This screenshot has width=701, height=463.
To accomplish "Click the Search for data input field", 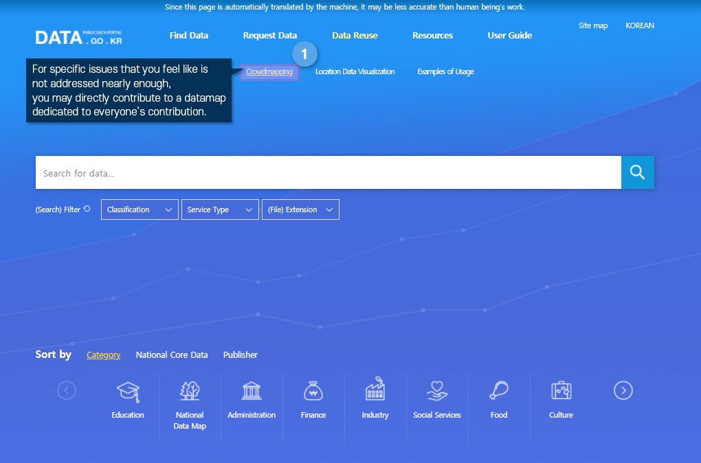I will click(328, 173).
